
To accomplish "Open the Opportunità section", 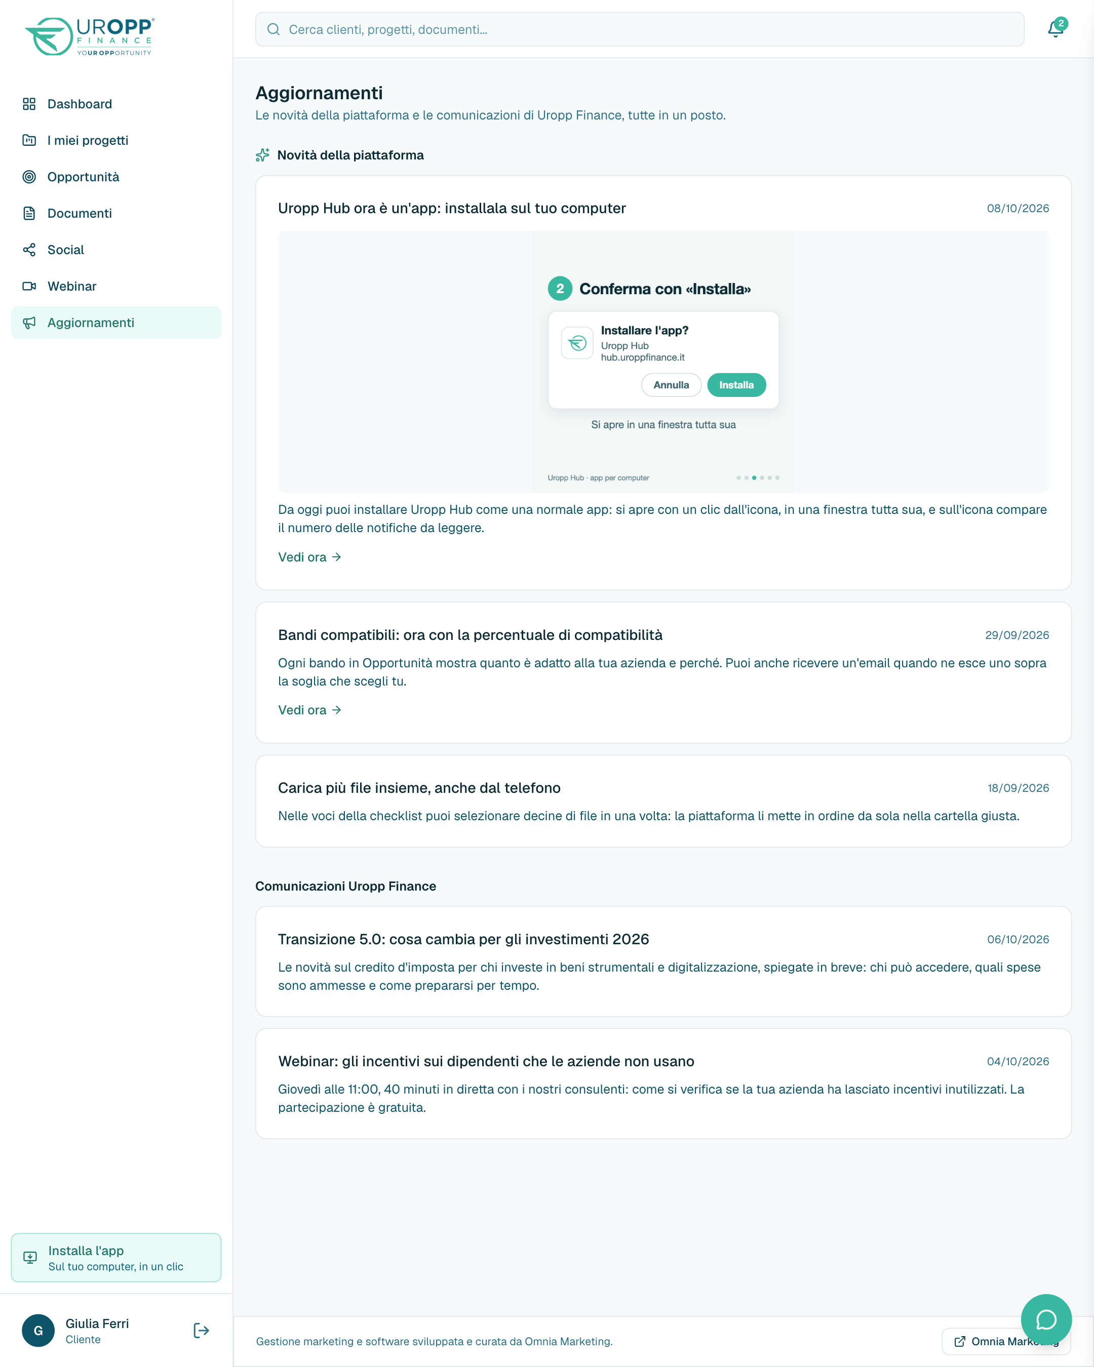I will pyautogui.click(x=116, y=177).
